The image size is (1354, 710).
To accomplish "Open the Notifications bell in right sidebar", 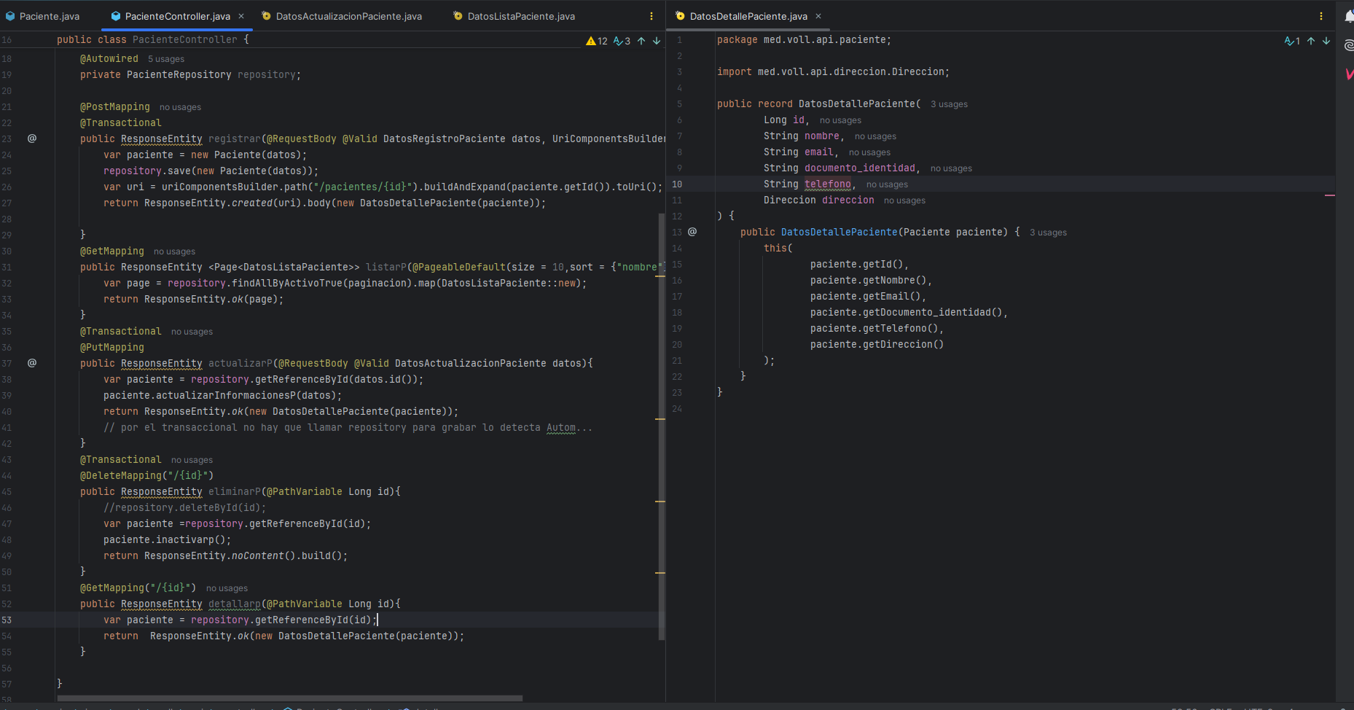I will [x=1348, y=16].
